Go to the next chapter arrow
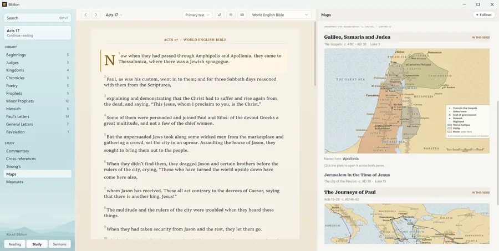 click(x=96, y=14)
